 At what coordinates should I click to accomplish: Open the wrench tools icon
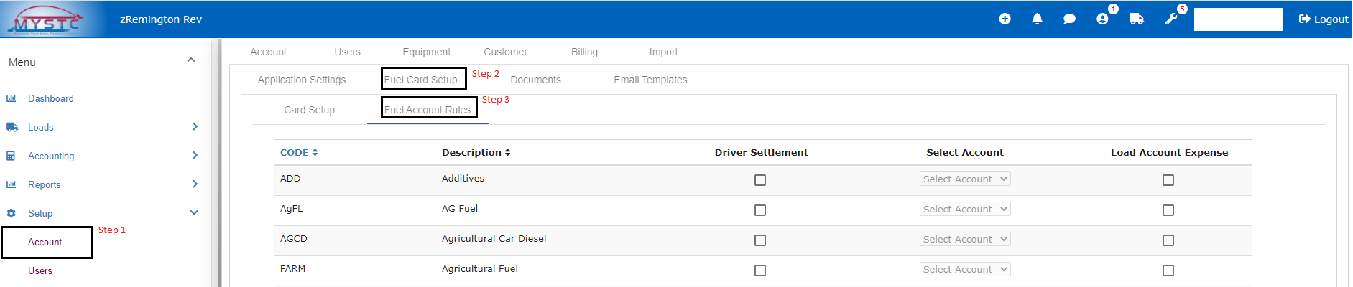pos(1171,19)
